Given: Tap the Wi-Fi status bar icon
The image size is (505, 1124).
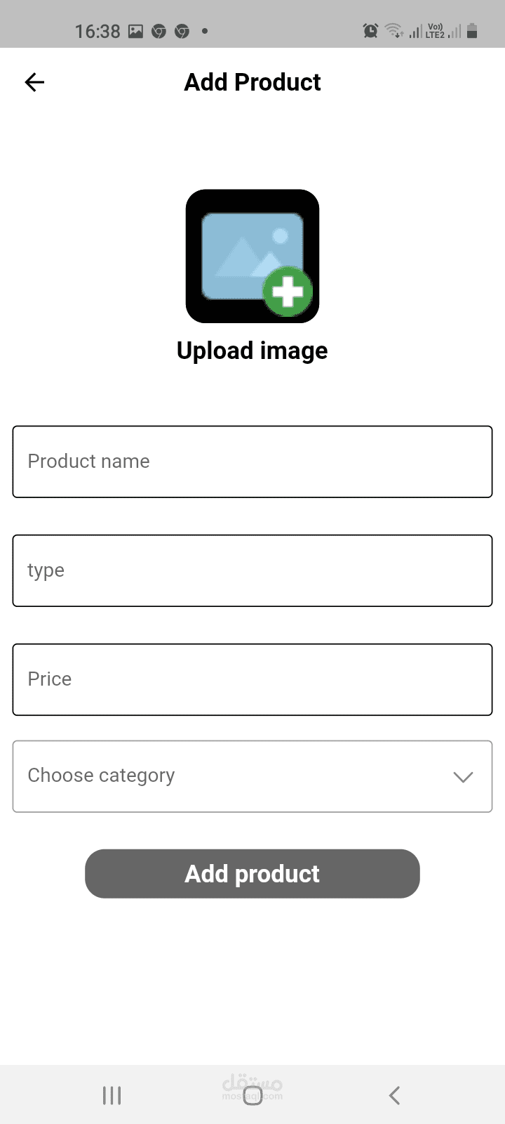Looking at the screenshot, I should click(x=394, y=31).
